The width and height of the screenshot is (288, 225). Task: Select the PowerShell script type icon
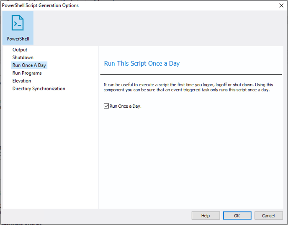tap(18, 28)
